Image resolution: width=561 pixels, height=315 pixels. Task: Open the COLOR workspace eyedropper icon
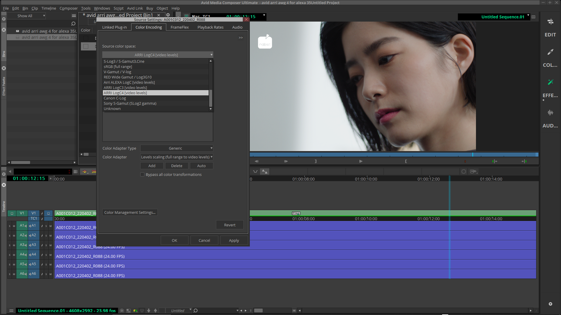tap(550, 52)
